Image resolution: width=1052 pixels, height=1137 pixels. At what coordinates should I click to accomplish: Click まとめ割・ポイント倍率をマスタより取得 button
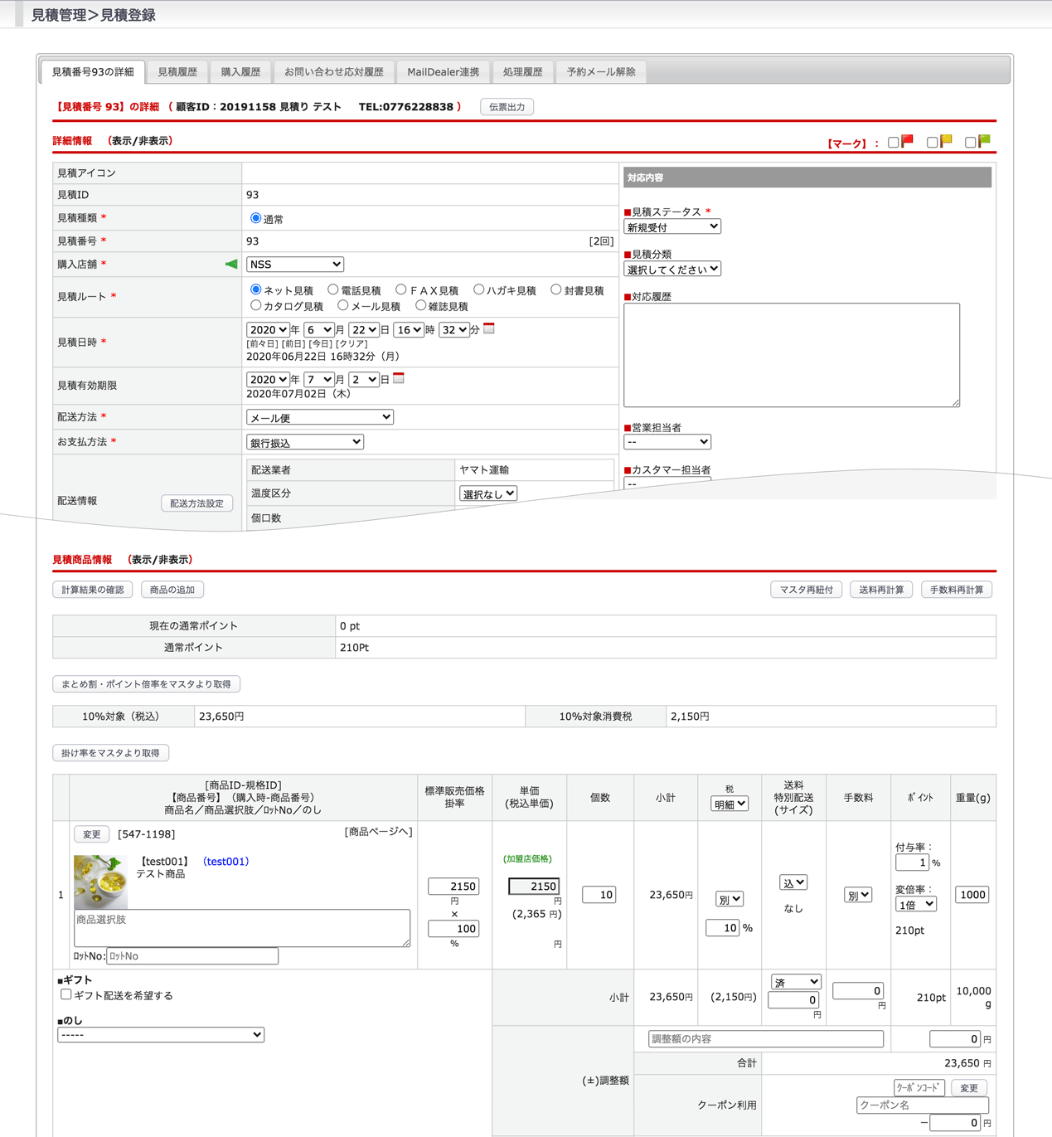(x=147, y=684)
